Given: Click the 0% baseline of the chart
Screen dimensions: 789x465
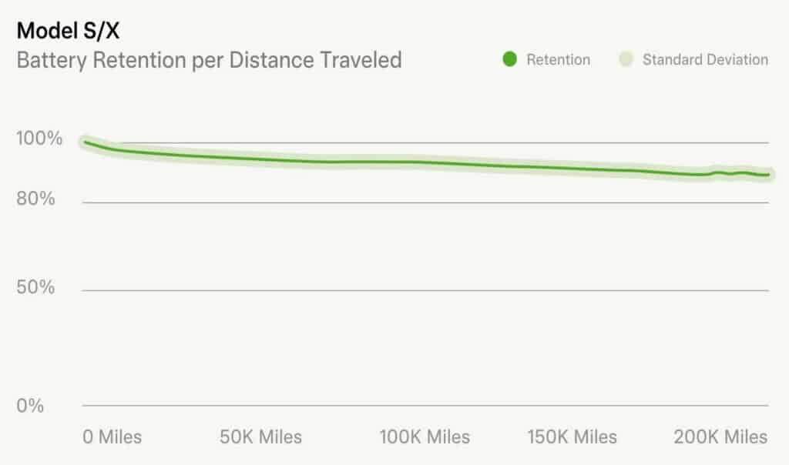Looking at the screenshot, I should [425, 405].
